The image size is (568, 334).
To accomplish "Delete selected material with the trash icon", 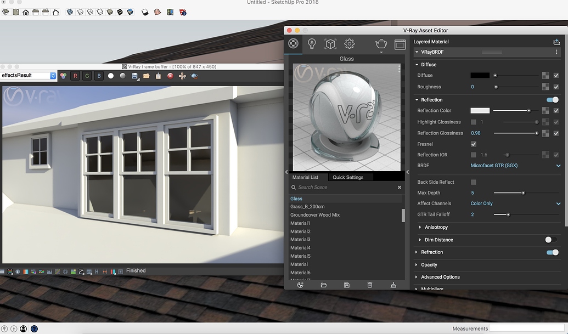I will [369, 285].
